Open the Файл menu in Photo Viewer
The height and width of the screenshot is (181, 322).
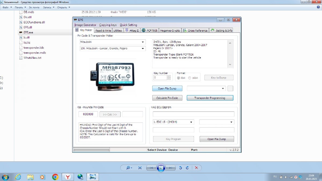pyautogui.click(x=6, y=7)
